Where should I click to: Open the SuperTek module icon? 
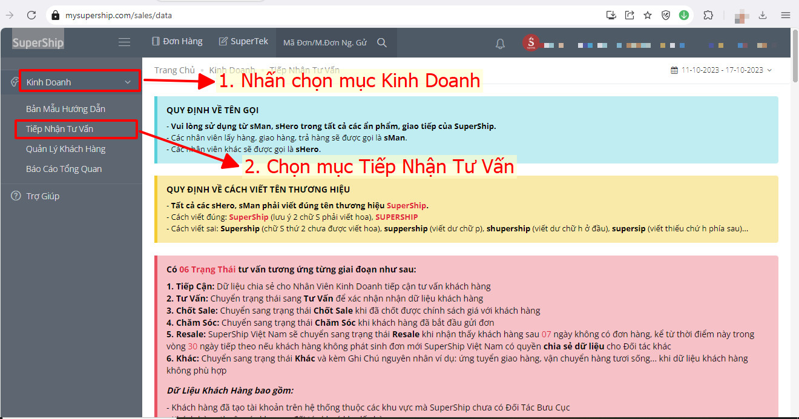(x=223, y=41)
